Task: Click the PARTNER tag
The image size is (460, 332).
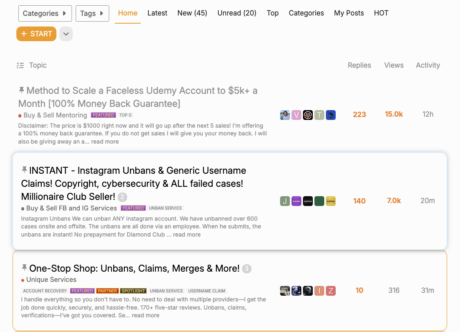Action: pyautogui.click(x=107, y=291)
